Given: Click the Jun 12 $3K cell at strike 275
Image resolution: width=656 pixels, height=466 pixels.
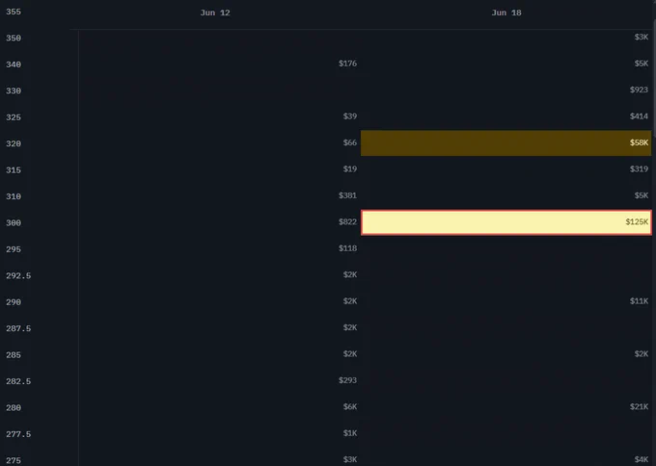Looking at the screenshot, I should point(350,459).
